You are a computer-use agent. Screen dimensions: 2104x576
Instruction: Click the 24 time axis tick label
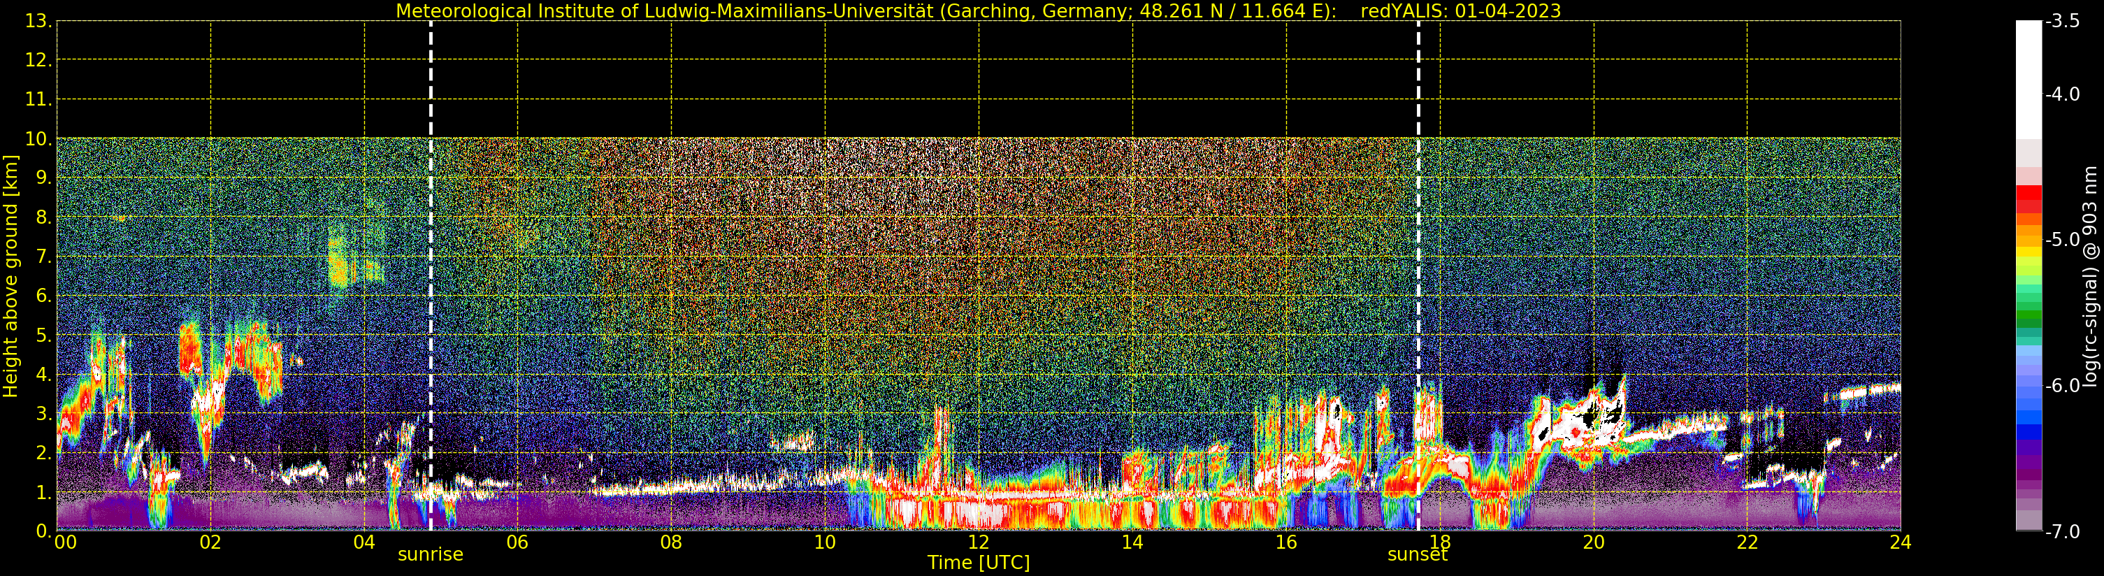click(x=1901, y=542)
